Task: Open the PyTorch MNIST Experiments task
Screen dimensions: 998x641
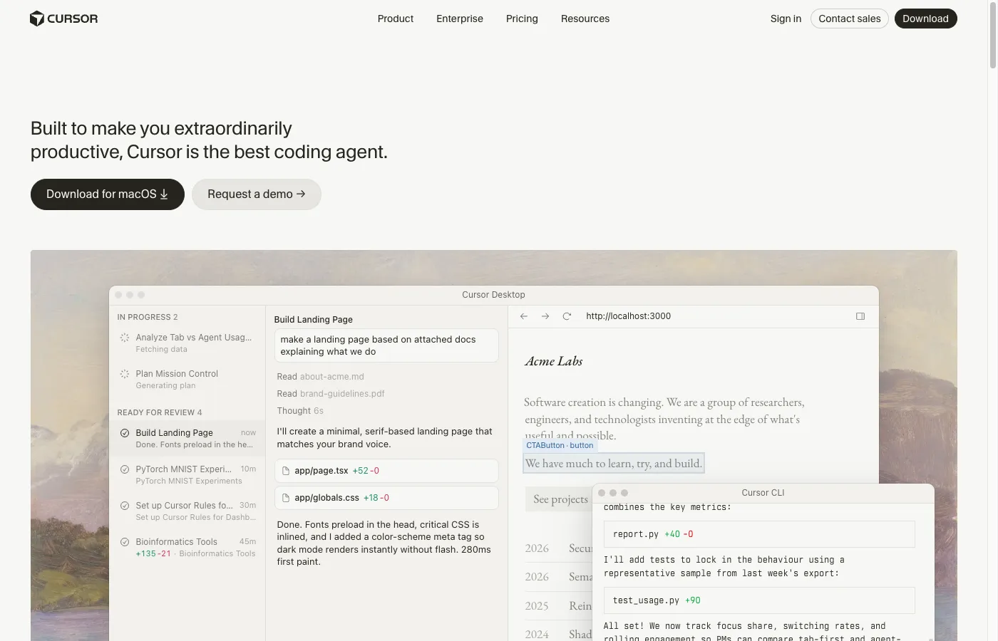Action: pos(187,475)
